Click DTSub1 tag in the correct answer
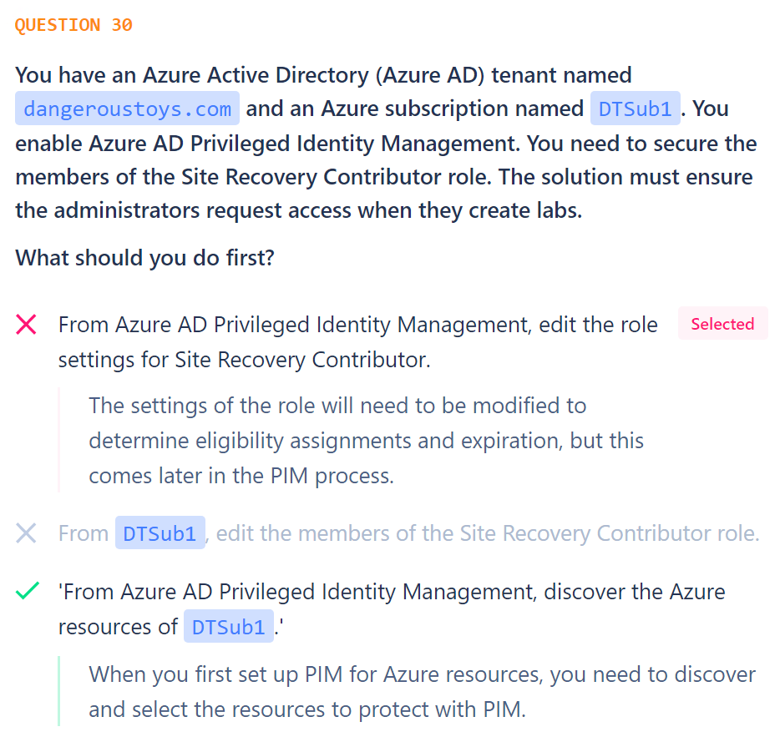Viewport: 780px width, 737px height. point(229,627)
